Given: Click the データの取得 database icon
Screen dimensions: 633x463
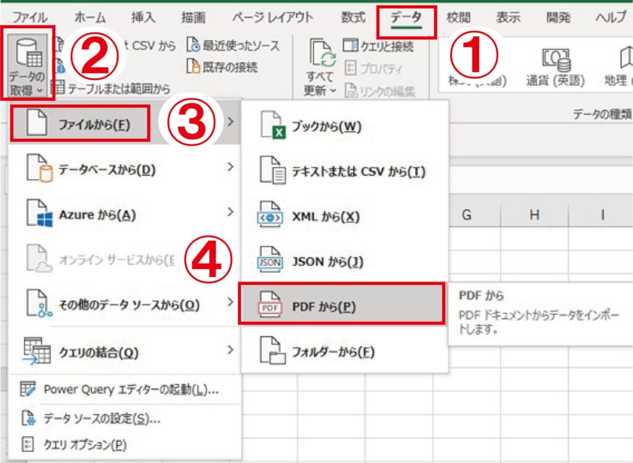Looking at the screenshot, I should pos(28,53).
